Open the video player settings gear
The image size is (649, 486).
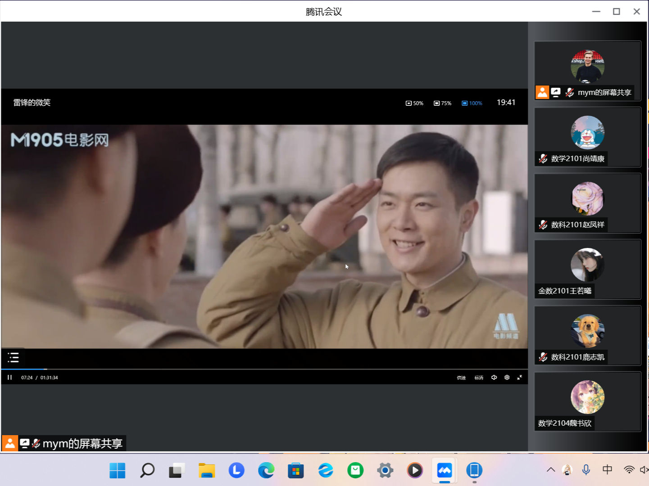507,378
